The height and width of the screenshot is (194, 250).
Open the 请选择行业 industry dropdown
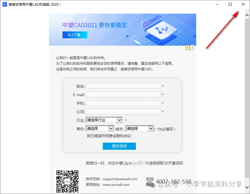coord(104,120)
